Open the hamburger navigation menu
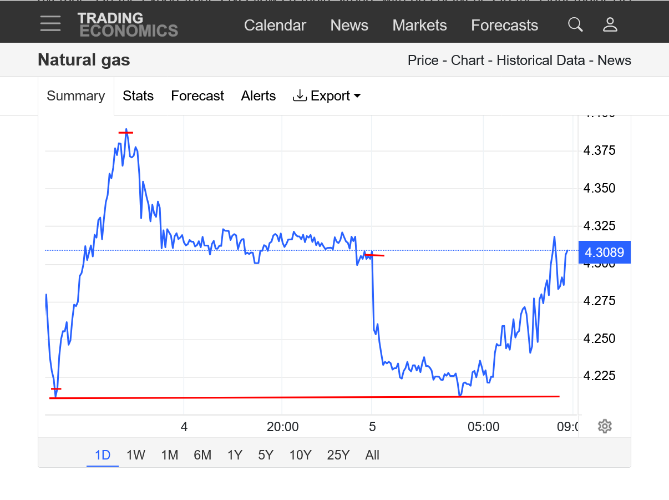The image size is (669, 500). 50,24
